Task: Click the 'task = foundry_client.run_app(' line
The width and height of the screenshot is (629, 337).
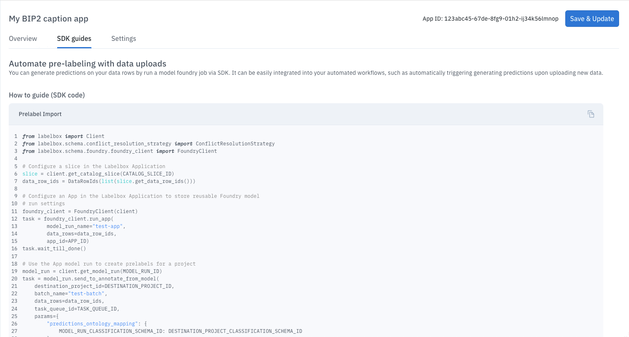Action: point(68,219)
